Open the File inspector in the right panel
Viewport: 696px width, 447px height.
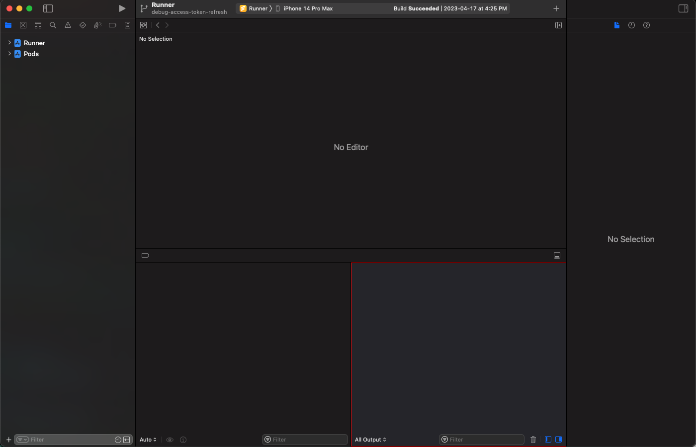616,25
